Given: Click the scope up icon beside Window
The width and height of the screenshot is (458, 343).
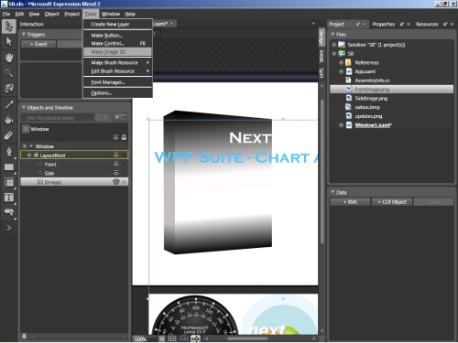Looking at the screenshot, I should pyautogui.click(x=26, y=129).
